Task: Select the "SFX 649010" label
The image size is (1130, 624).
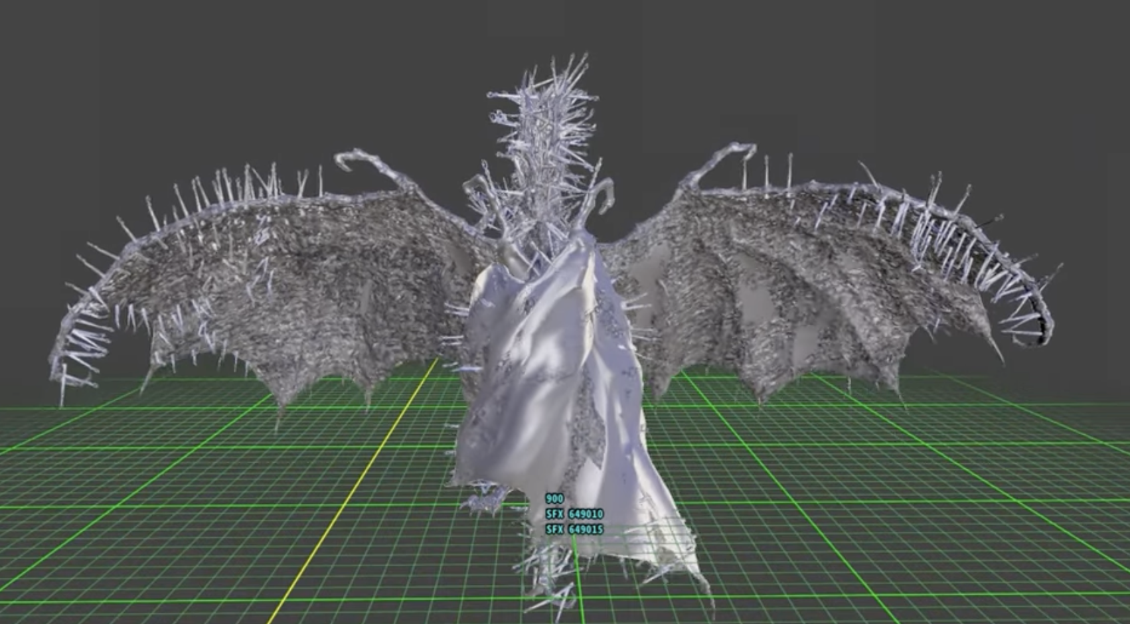Action: pos(574,514)
